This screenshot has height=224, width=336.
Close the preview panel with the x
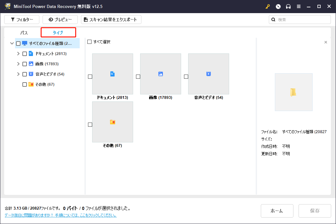click(326, 42)
